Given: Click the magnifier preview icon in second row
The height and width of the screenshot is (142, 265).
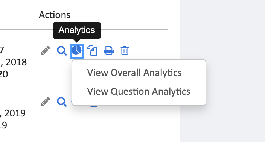Looking at the screenshot, I should point(62,102).
